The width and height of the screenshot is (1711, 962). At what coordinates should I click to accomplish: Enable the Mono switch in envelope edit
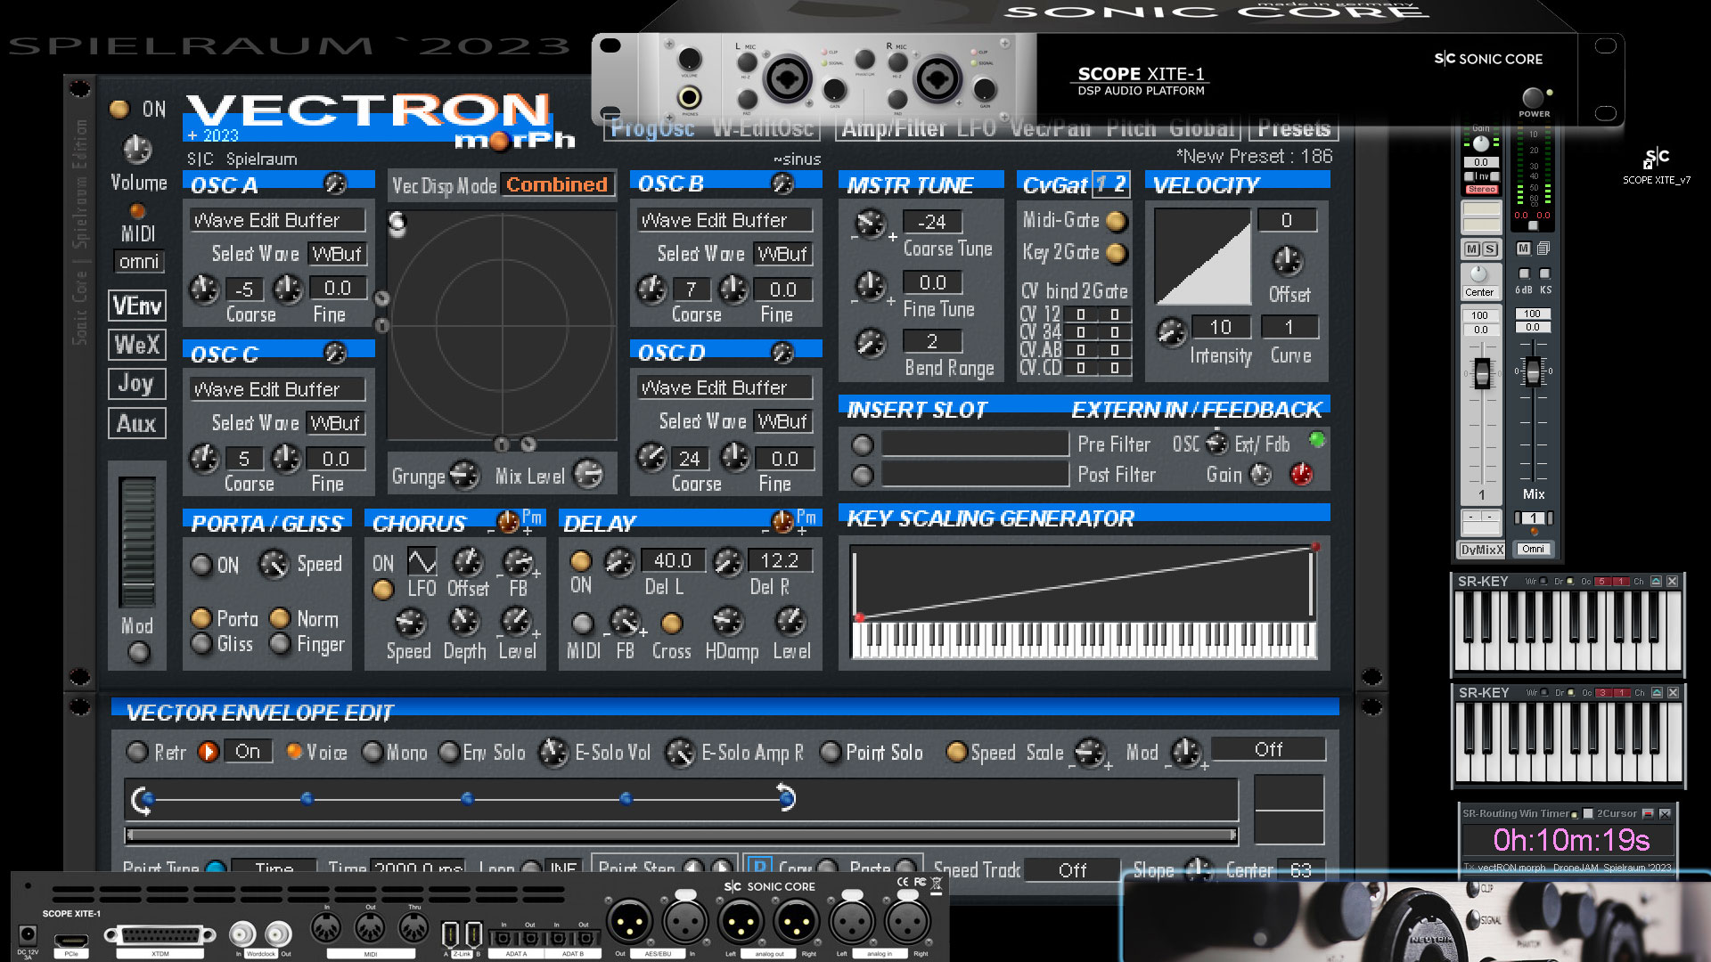372,753
